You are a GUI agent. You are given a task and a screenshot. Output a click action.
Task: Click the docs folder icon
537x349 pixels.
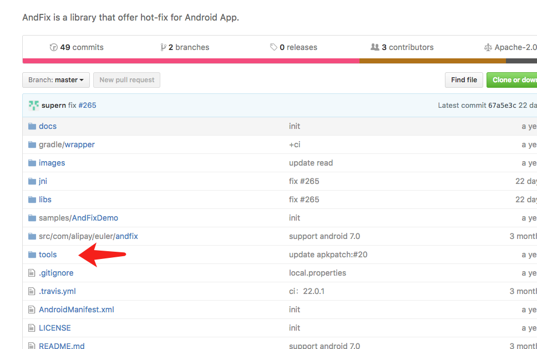[x=32, y=126]
